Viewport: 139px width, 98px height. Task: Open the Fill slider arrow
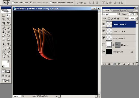coord(136,19)
